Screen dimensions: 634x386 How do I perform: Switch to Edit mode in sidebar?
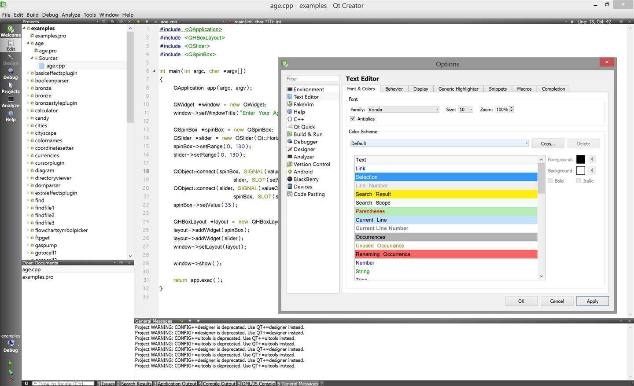(x=11, y=45)
